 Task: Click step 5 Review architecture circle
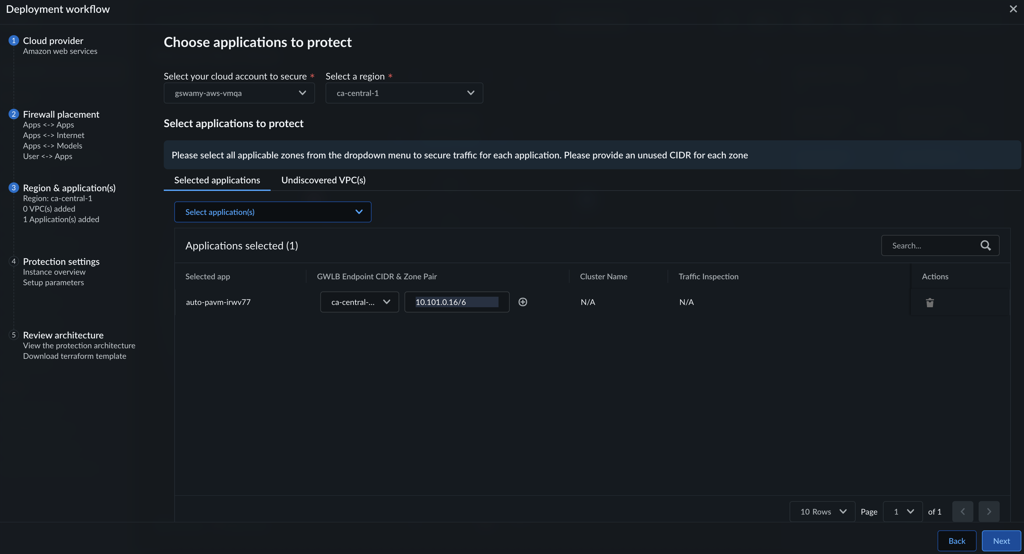tap(13, 335)
